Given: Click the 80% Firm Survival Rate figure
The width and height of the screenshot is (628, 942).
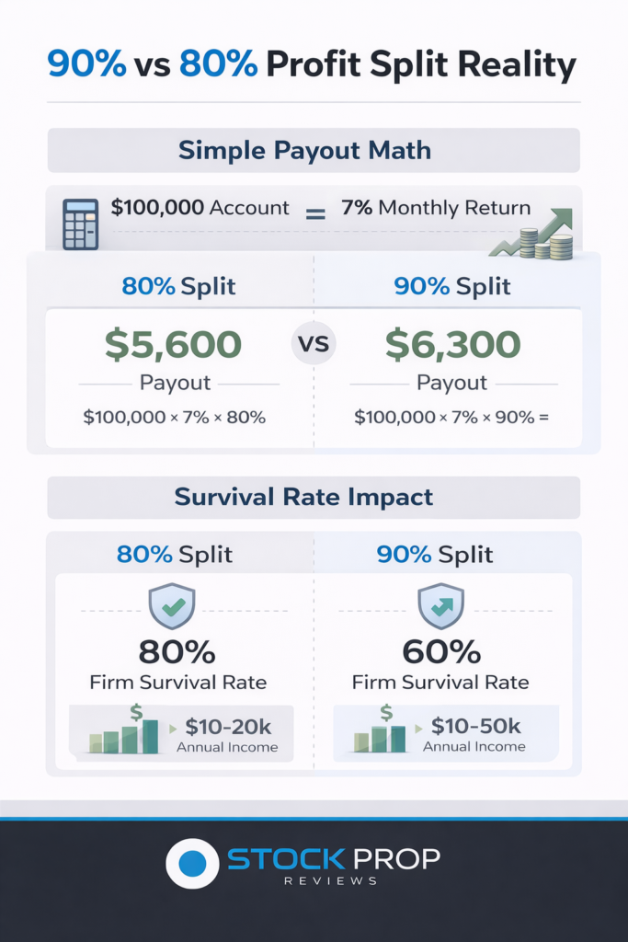Looking at the screenshot, I should point(177,652).
